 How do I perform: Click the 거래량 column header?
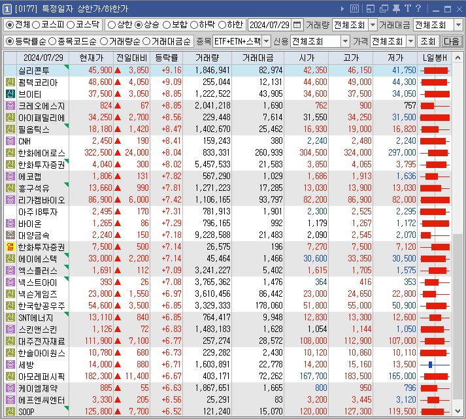tap(207, 58)
